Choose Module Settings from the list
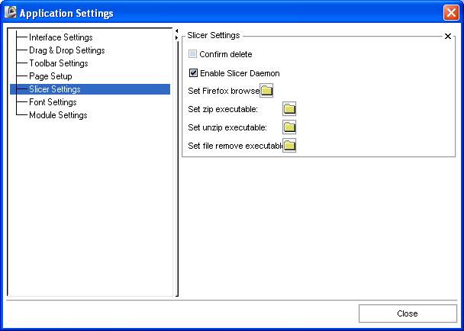Viewport: 464px width, 331px height. click(x=58, y=115)
